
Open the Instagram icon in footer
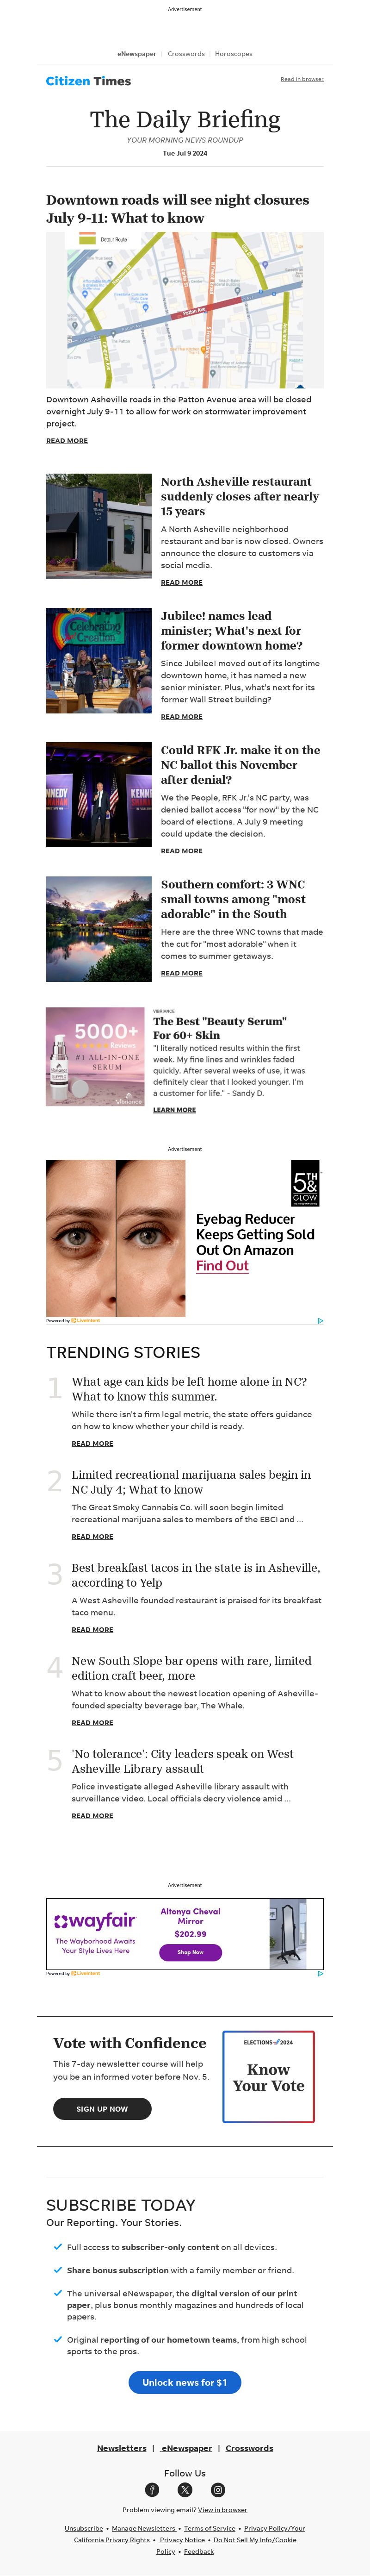tap(218, 2489)
